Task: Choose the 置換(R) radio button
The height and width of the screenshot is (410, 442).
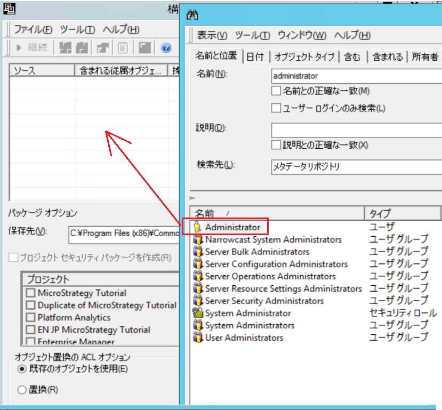Action: 22,390
